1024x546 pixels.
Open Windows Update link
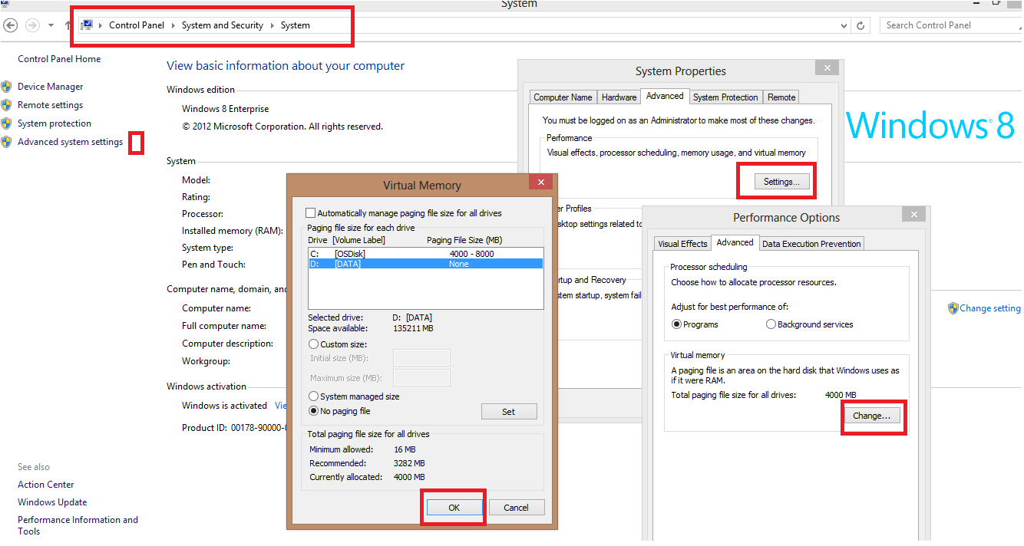pos(52,502)
